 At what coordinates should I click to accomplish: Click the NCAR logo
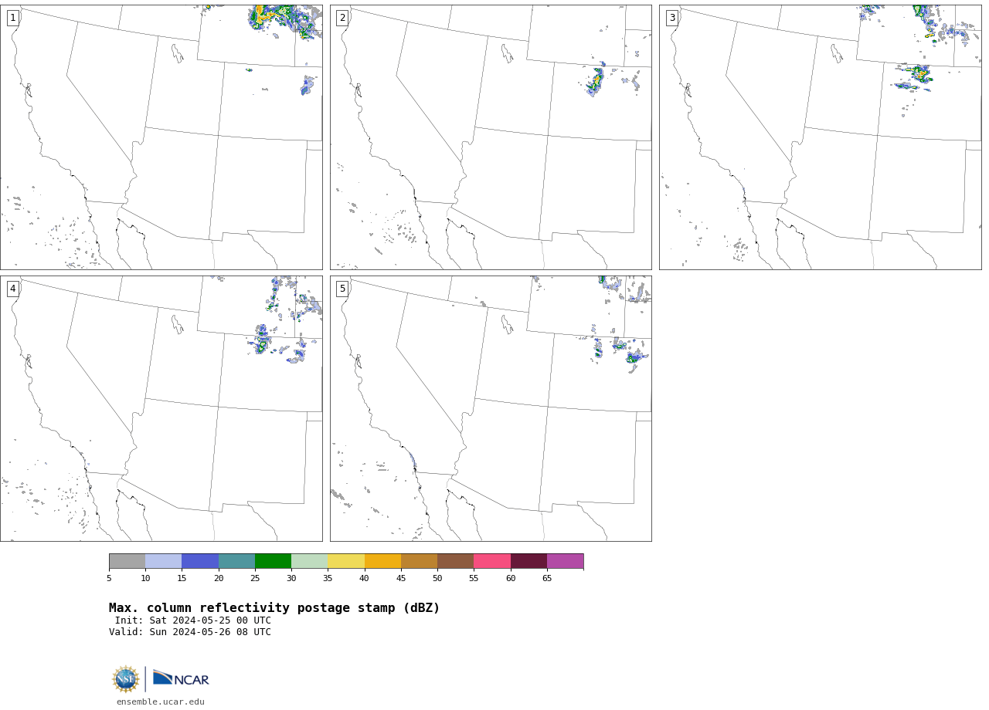click(x=181, y=678)
